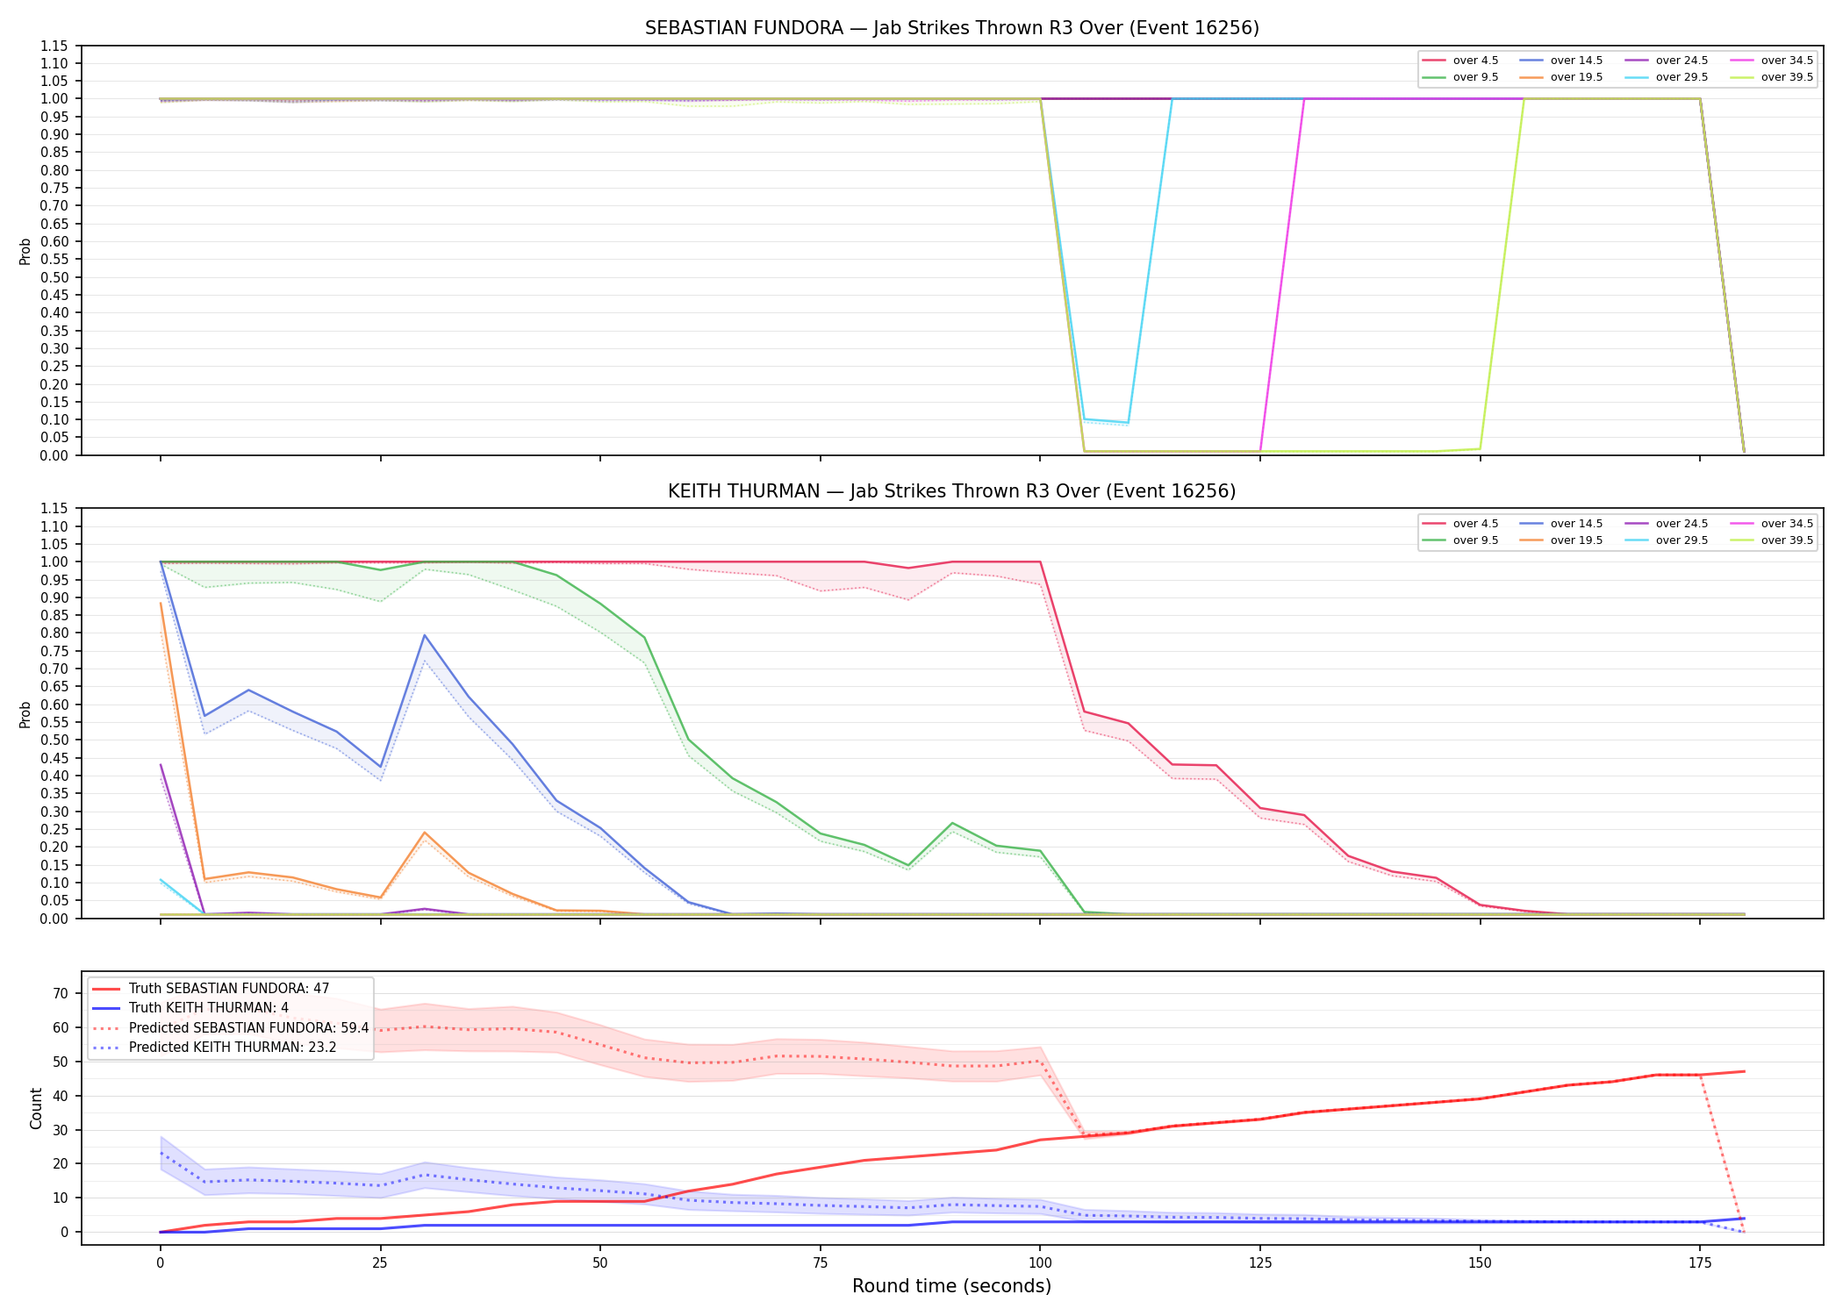
Task: Click the "100" round time tick label
Action: (1040, 1263)
